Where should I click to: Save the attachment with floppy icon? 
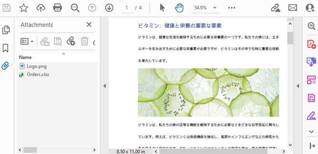pyautogui.click(x=58, y=42)
